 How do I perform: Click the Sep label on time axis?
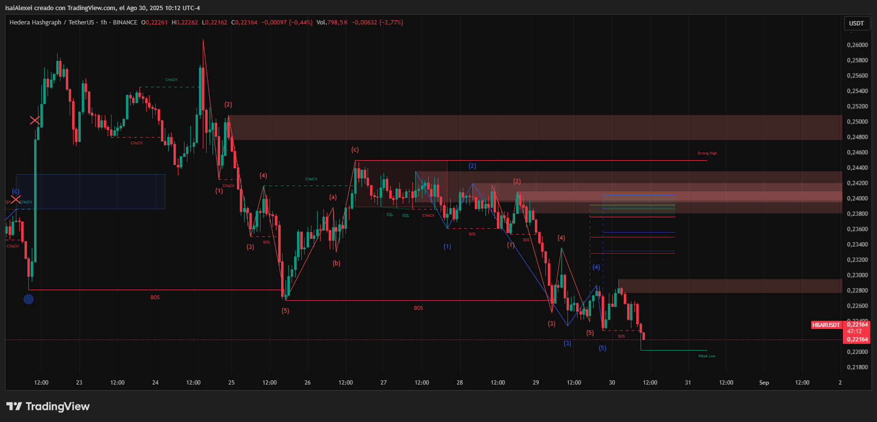pyautogui.click(x=764, y=383)
